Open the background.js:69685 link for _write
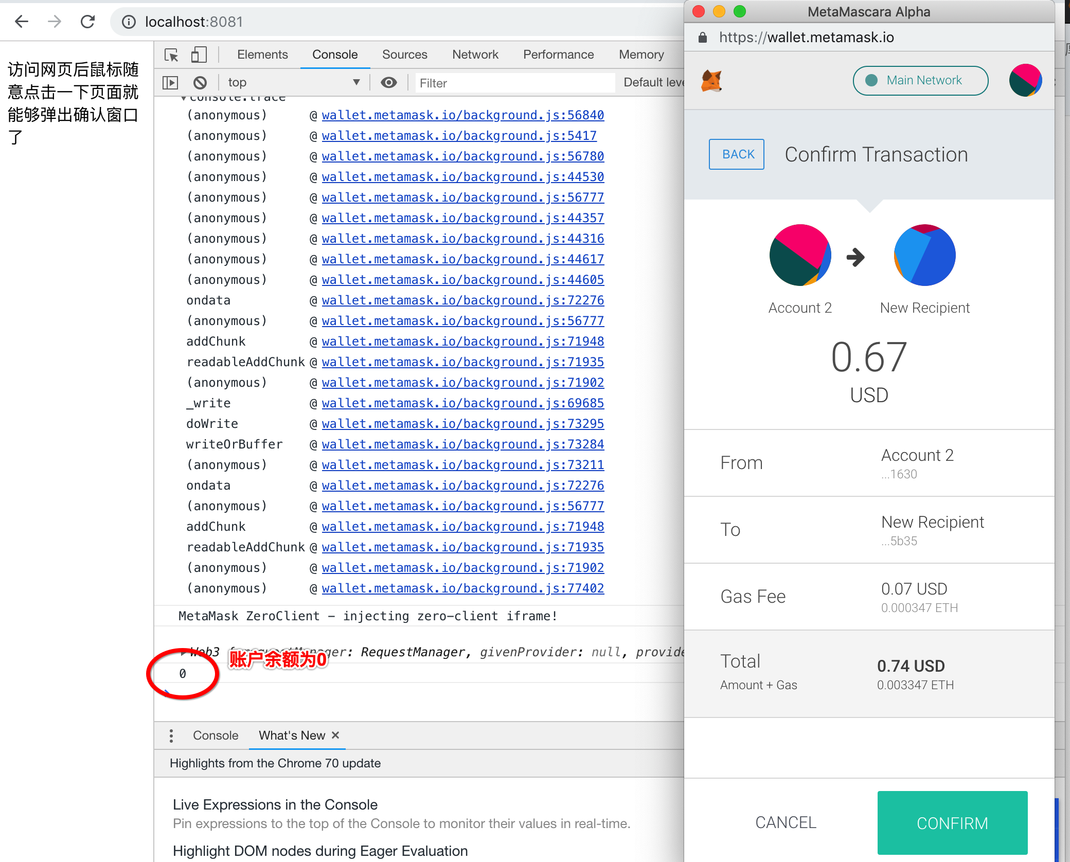This screenshot has height=862, width=1070. coord(462,403)
